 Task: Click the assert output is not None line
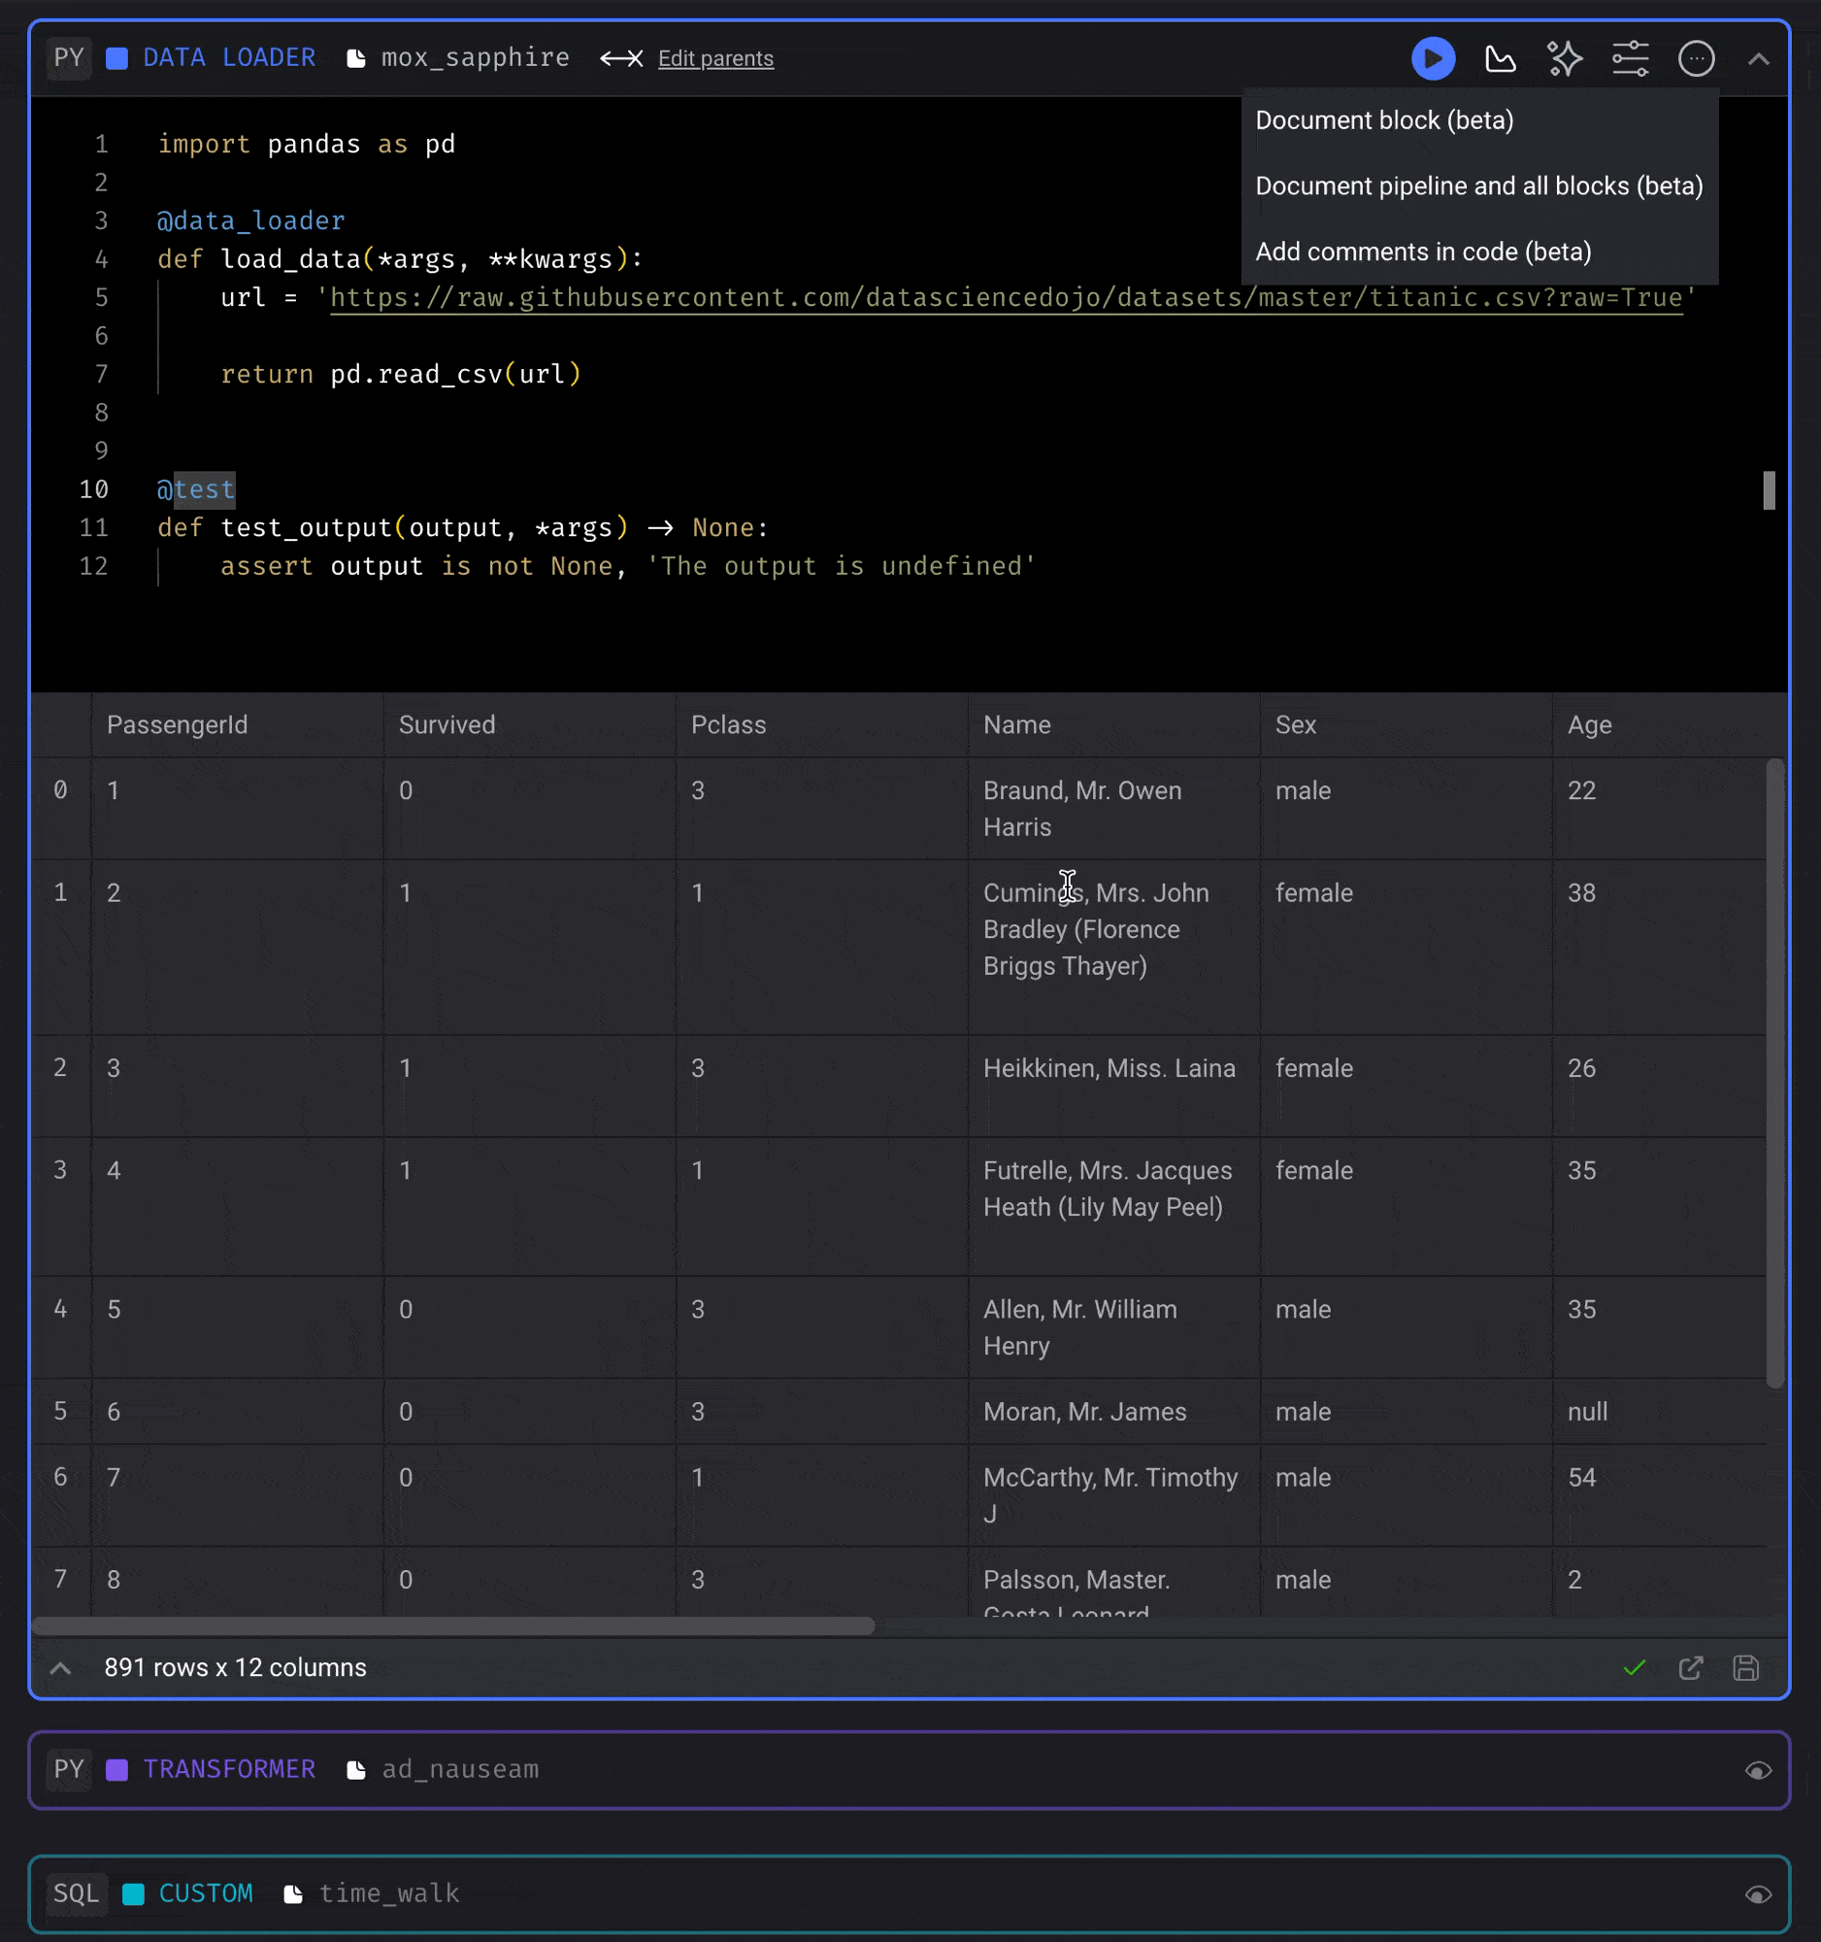click(x=627, y=567)
